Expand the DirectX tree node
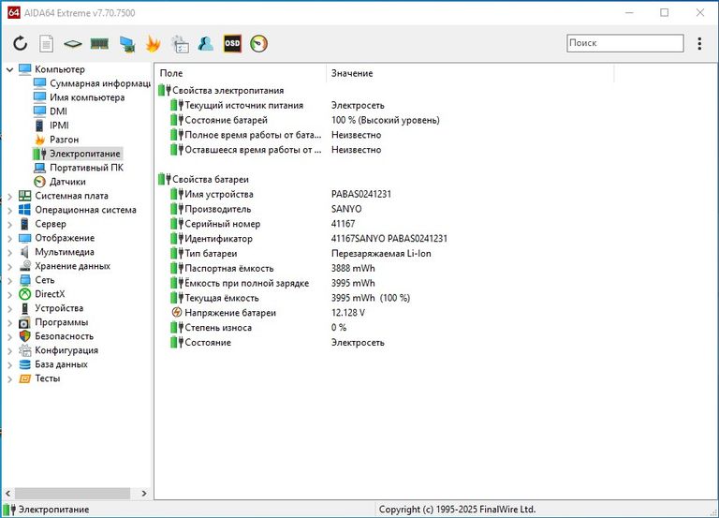719x518 pixels. click(x=9, y=294)
